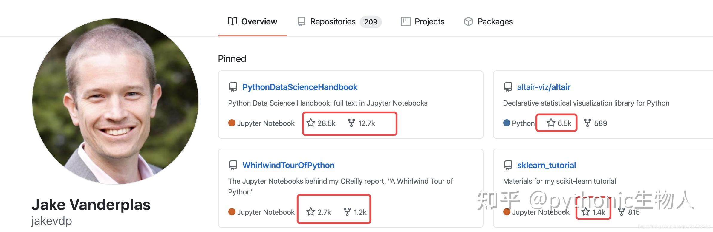Click the star icon of PythonDataScienceHandbook
The width and height of the screenshot is (713, 232).
click(x=311, y=123)
